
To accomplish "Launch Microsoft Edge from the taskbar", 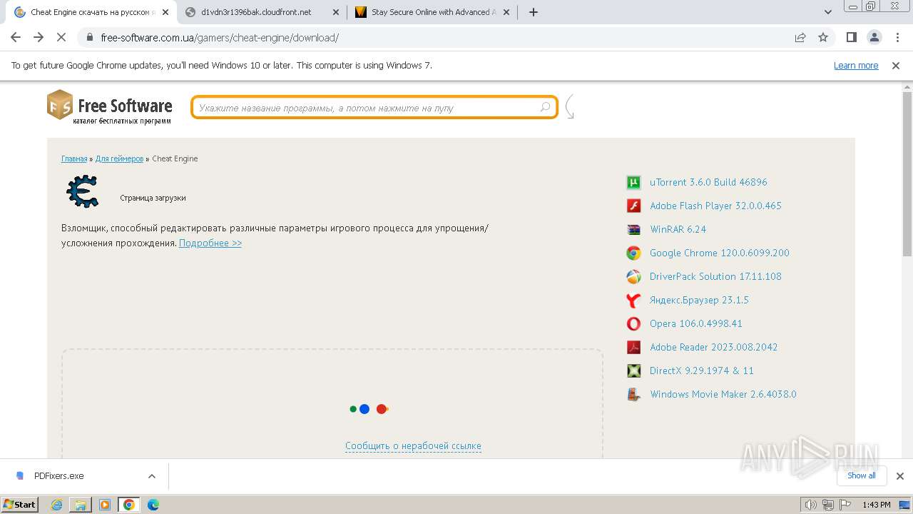I will tap(153, 505).
